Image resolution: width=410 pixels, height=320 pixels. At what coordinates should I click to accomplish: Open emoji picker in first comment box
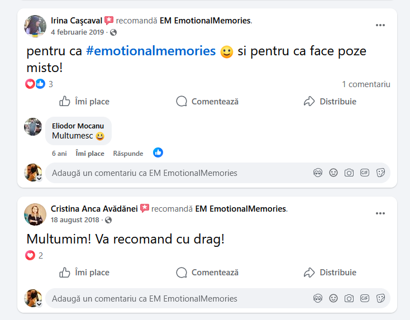(333, 173)
